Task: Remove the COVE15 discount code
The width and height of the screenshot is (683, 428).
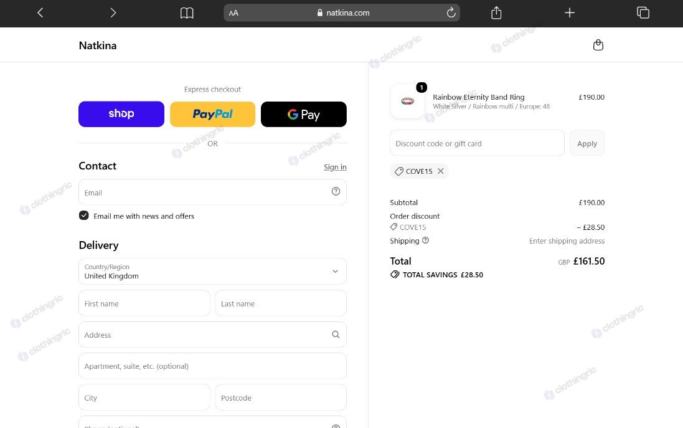Action: point(441,171)
